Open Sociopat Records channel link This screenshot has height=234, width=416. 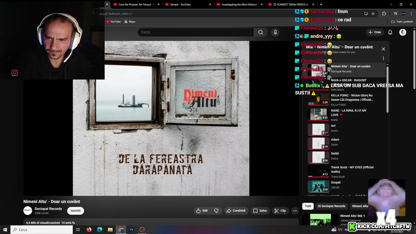pyautogui.click(x=48, y=209)
